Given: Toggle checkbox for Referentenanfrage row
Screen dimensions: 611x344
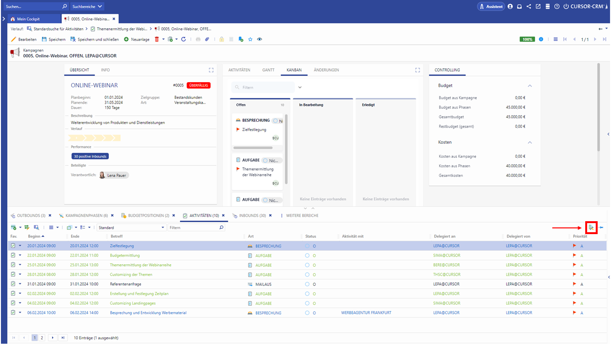Looking at the screenshot, I should pyautogui.click(x=13, y=284).
